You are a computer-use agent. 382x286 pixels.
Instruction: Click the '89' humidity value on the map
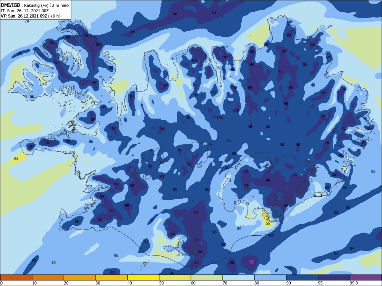click(x=239, y=228)
